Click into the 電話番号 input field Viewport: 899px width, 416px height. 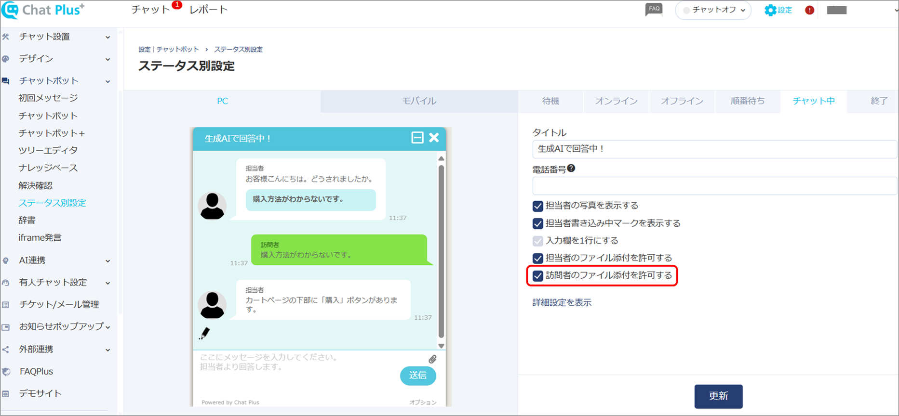tap(715, 186)
